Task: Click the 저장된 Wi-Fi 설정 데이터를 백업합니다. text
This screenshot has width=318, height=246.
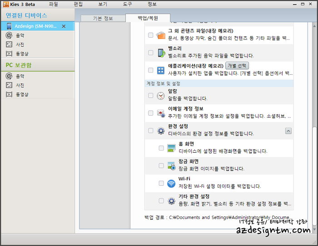Action: point(219,186)
